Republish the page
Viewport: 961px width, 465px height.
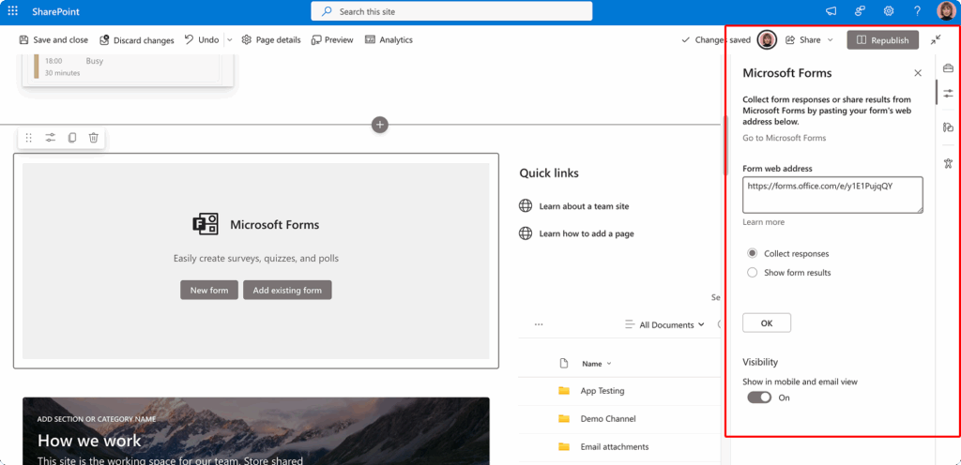882,39
